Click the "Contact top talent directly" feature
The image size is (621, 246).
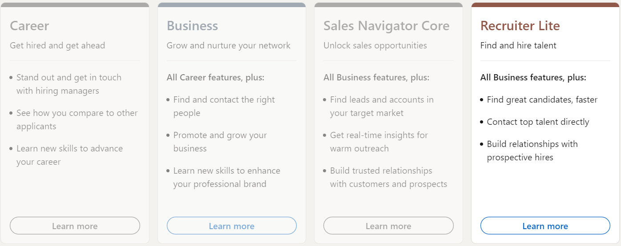pyautogui.click(x=538, y=122)
